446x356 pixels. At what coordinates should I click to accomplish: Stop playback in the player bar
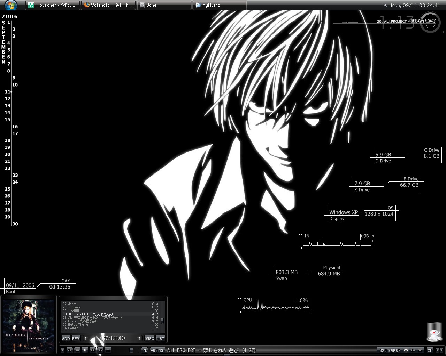[77, 350]
